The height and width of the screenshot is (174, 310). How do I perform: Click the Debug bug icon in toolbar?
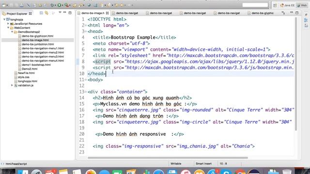[x=52, y=5]
